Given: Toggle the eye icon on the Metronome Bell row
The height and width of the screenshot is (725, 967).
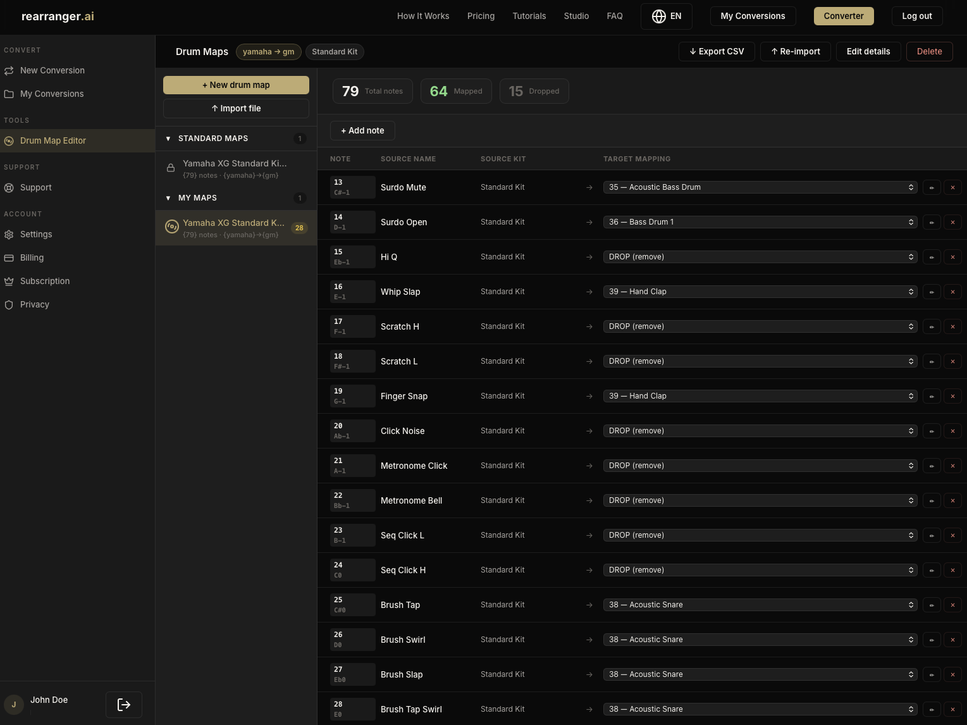Looking at the screenshot, I should pos(932,500).
